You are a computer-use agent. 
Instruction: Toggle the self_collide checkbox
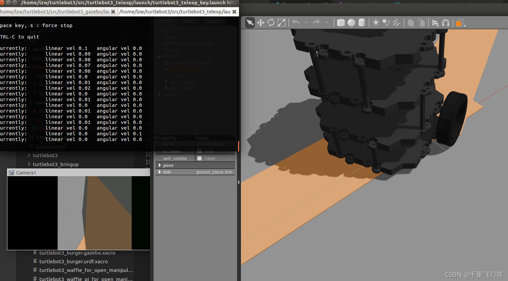(199, 158)
